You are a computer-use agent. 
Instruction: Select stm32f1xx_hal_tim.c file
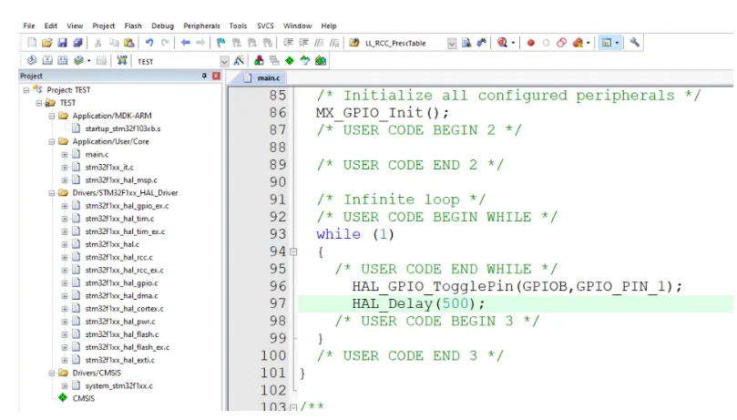pos(119,219)
